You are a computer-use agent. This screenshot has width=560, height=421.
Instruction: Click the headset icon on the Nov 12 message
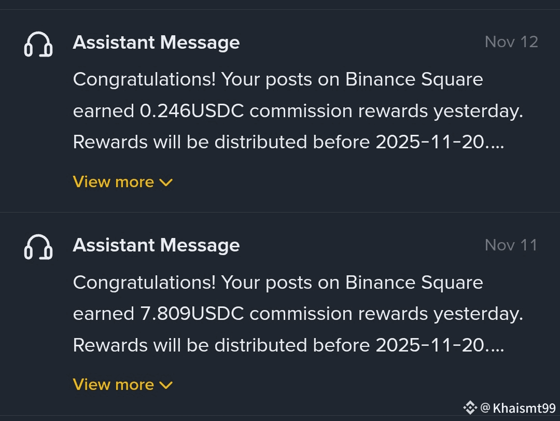[x=38, y=45]
